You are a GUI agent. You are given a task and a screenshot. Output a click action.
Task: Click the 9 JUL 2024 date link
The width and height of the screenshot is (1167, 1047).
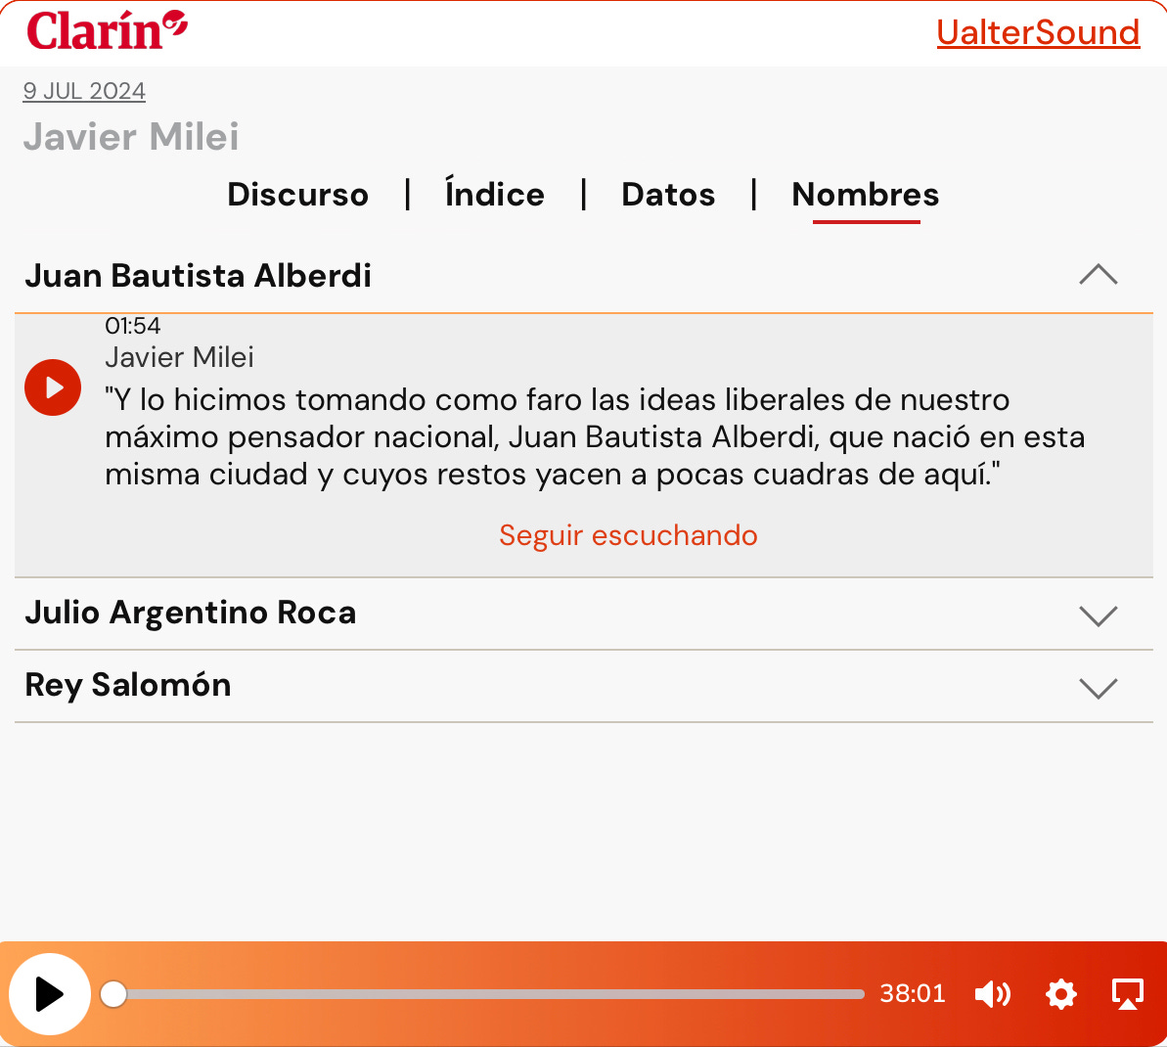pyautogui.click(x=84, y=91)
